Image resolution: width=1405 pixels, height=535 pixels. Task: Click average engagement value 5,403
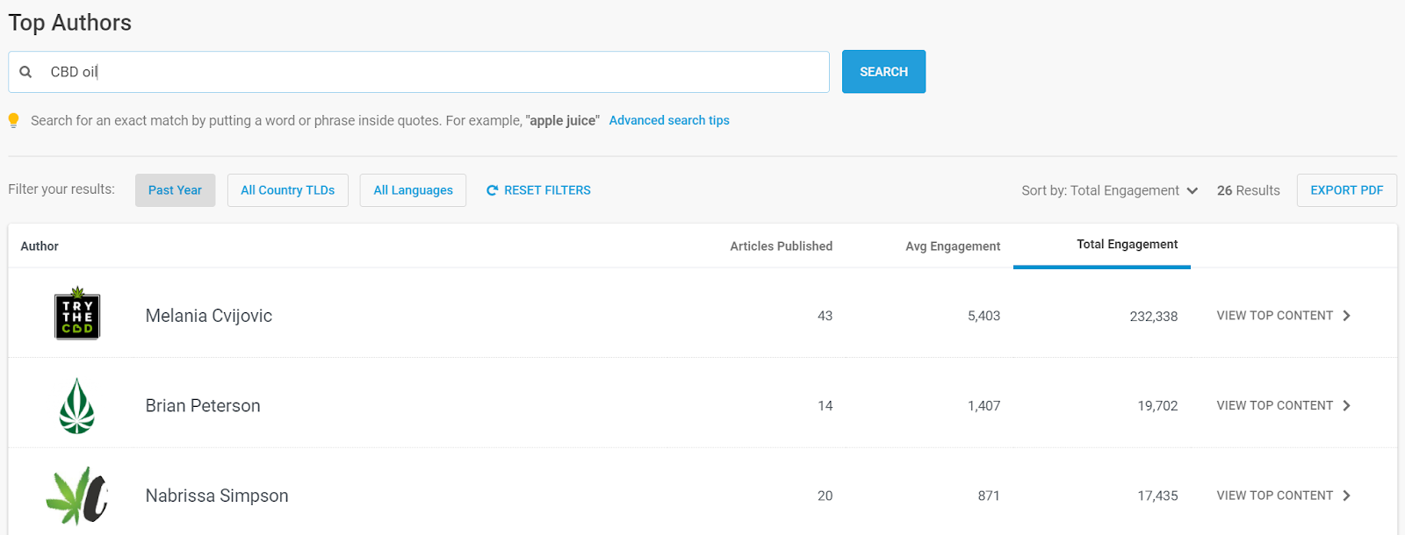pyautogui.click(x=983, y=316)
